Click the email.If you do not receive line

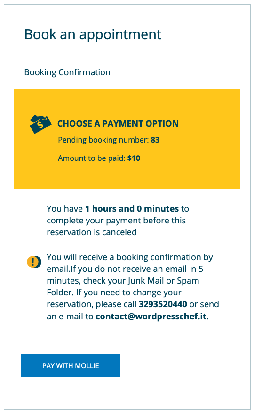125,269
